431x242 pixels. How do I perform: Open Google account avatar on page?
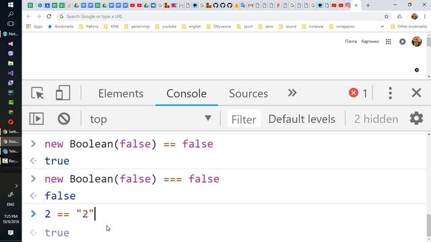[x=417, y=42]
